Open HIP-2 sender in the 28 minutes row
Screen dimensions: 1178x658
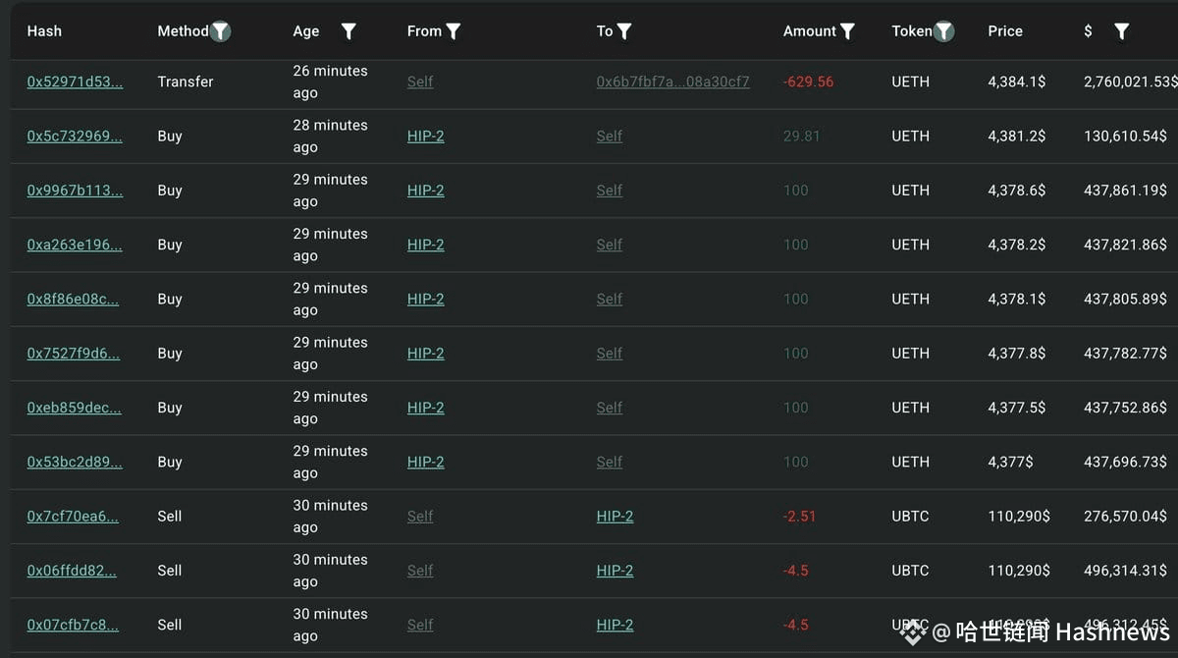point(425,136)
